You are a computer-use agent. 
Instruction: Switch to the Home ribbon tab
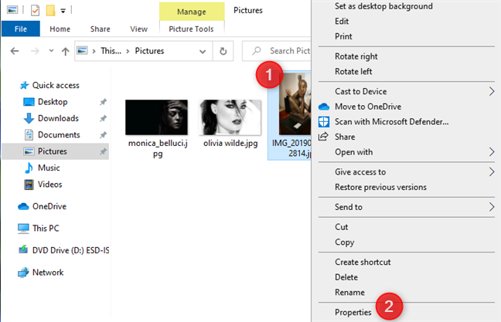(x=60, y=29)
